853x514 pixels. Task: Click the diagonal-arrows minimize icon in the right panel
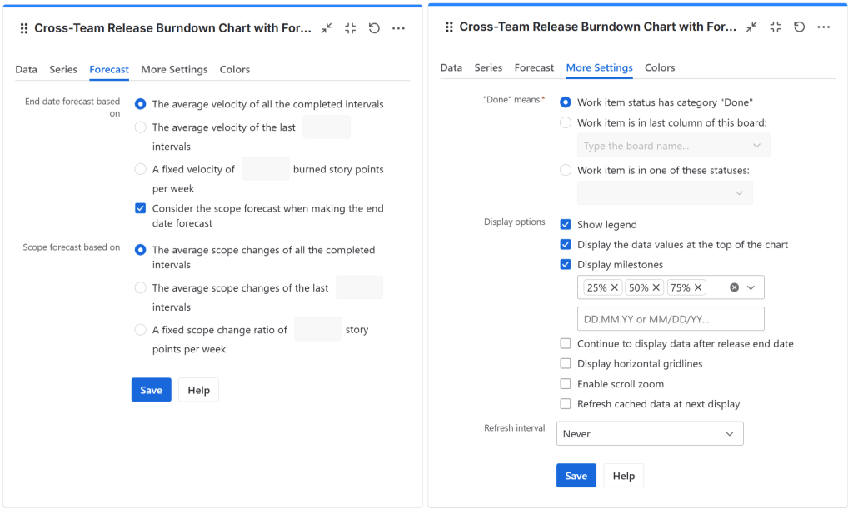751,27
